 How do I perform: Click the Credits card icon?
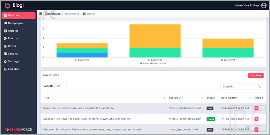tap(5, 54)
